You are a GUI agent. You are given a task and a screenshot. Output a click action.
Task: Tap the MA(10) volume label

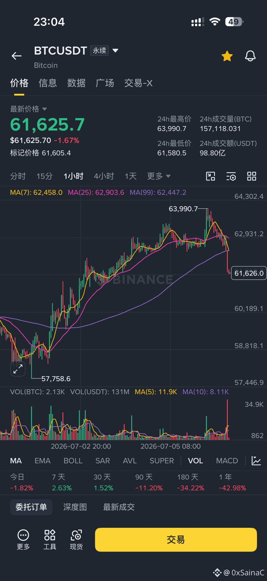[206, 392]
